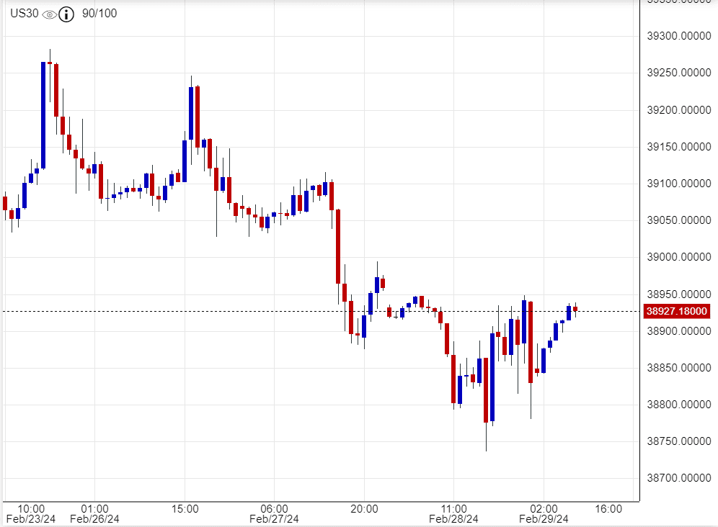Click the 39150.00000 price axis label
This screenshot has height=527, width=718.
coord(678,147)
